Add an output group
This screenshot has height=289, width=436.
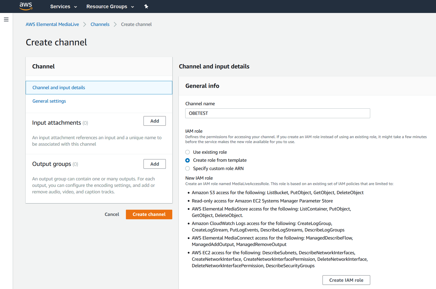tap(155, 164)
